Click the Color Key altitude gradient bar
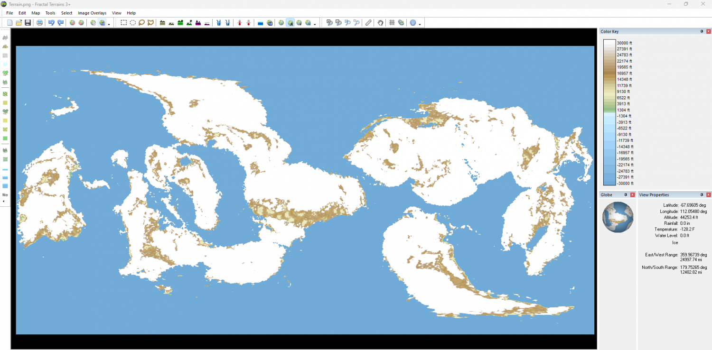This screenshot has height=350, width=712. [609, 113]
